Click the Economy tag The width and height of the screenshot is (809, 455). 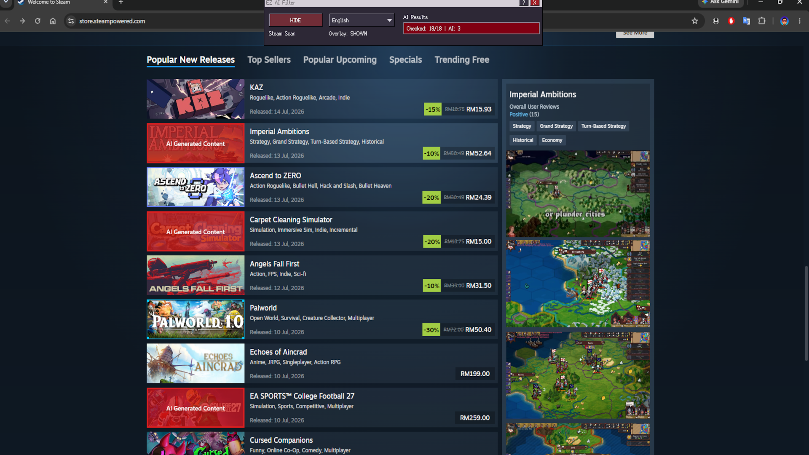(552, 140)
